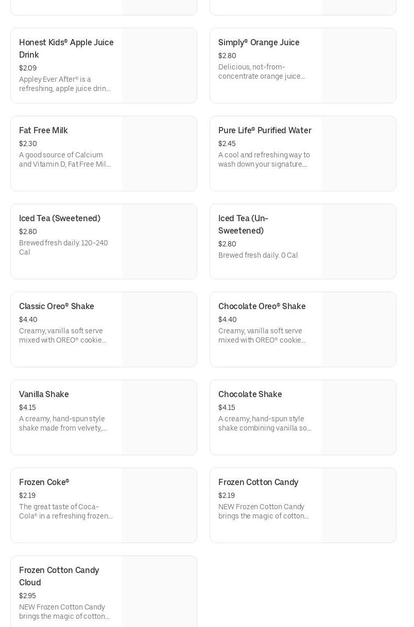Click the Simply Orange Juice image placeholder

tap(358, 66)
